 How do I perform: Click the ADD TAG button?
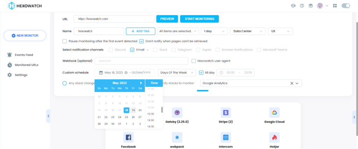[x=141, y=31]
